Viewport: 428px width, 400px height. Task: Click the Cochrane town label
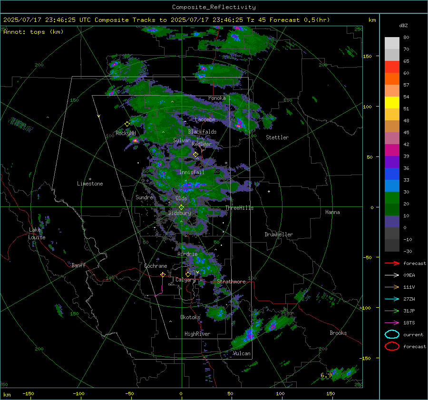[156, 266]
